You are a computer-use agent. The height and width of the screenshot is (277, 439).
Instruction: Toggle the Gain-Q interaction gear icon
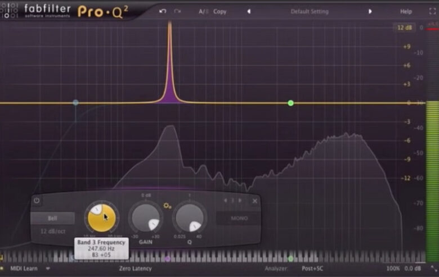(167, 206)
